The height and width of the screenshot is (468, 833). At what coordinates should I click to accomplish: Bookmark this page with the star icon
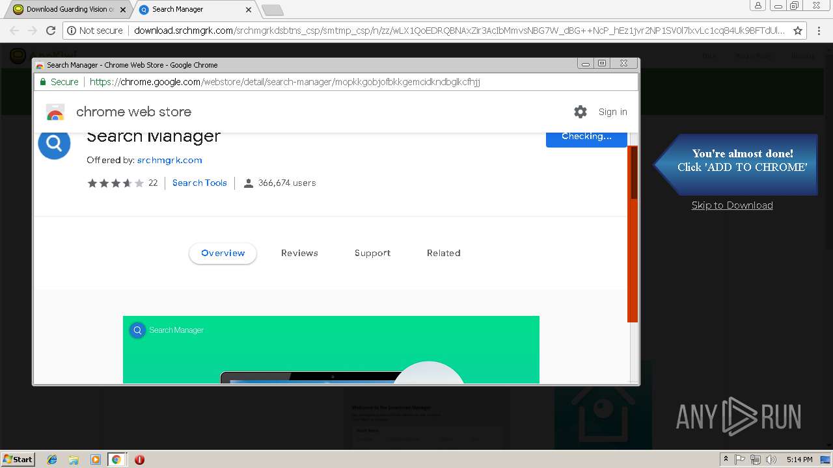click(798, 31)
